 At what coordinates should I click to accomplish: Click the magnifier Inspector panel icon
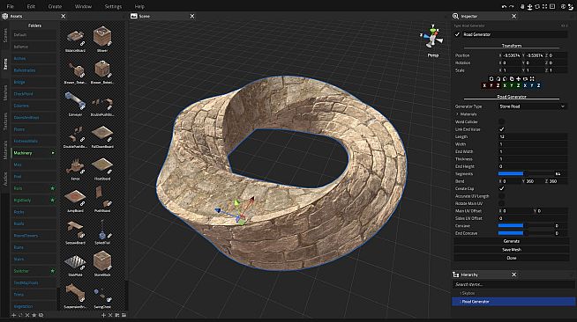click(455, 16)
